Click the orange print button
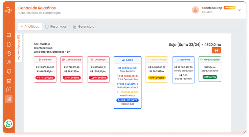 pos(217,50)
